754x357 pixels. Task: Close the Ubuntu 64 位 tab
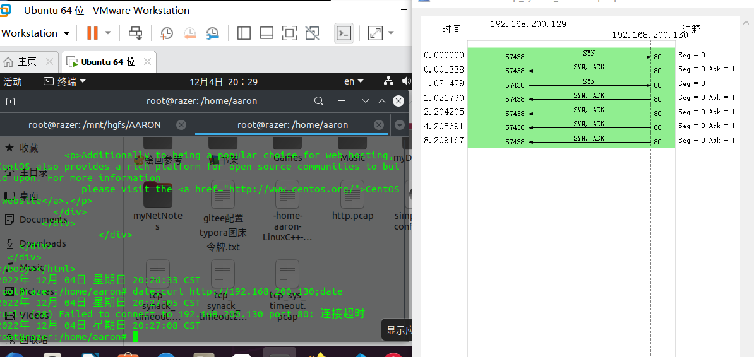point(147,62)
